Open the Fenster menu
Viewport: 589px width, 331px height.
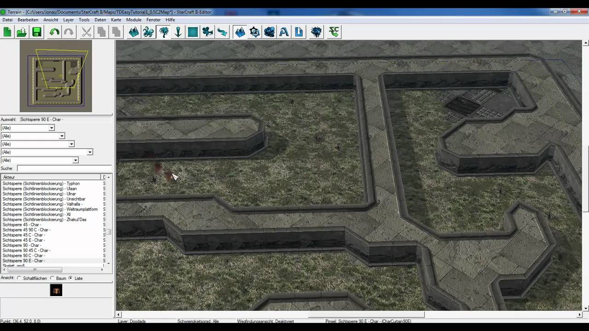pos(153,20)
